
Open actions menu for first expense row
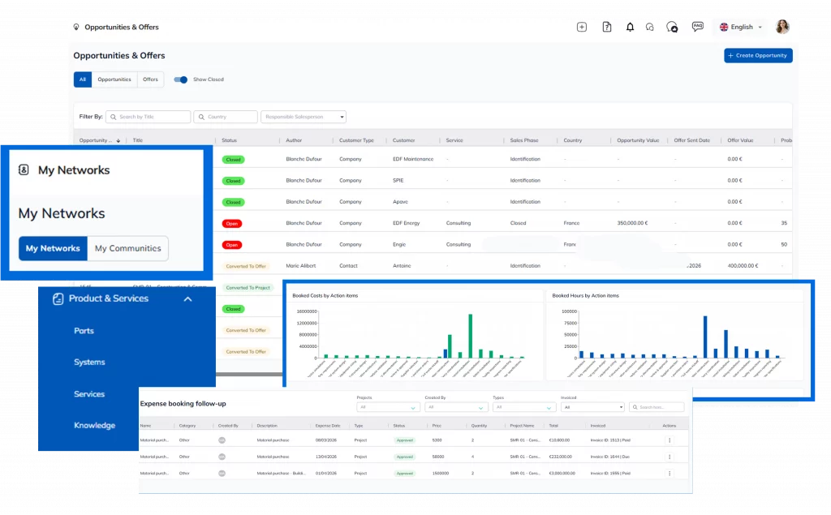click(x=669, y=440)
